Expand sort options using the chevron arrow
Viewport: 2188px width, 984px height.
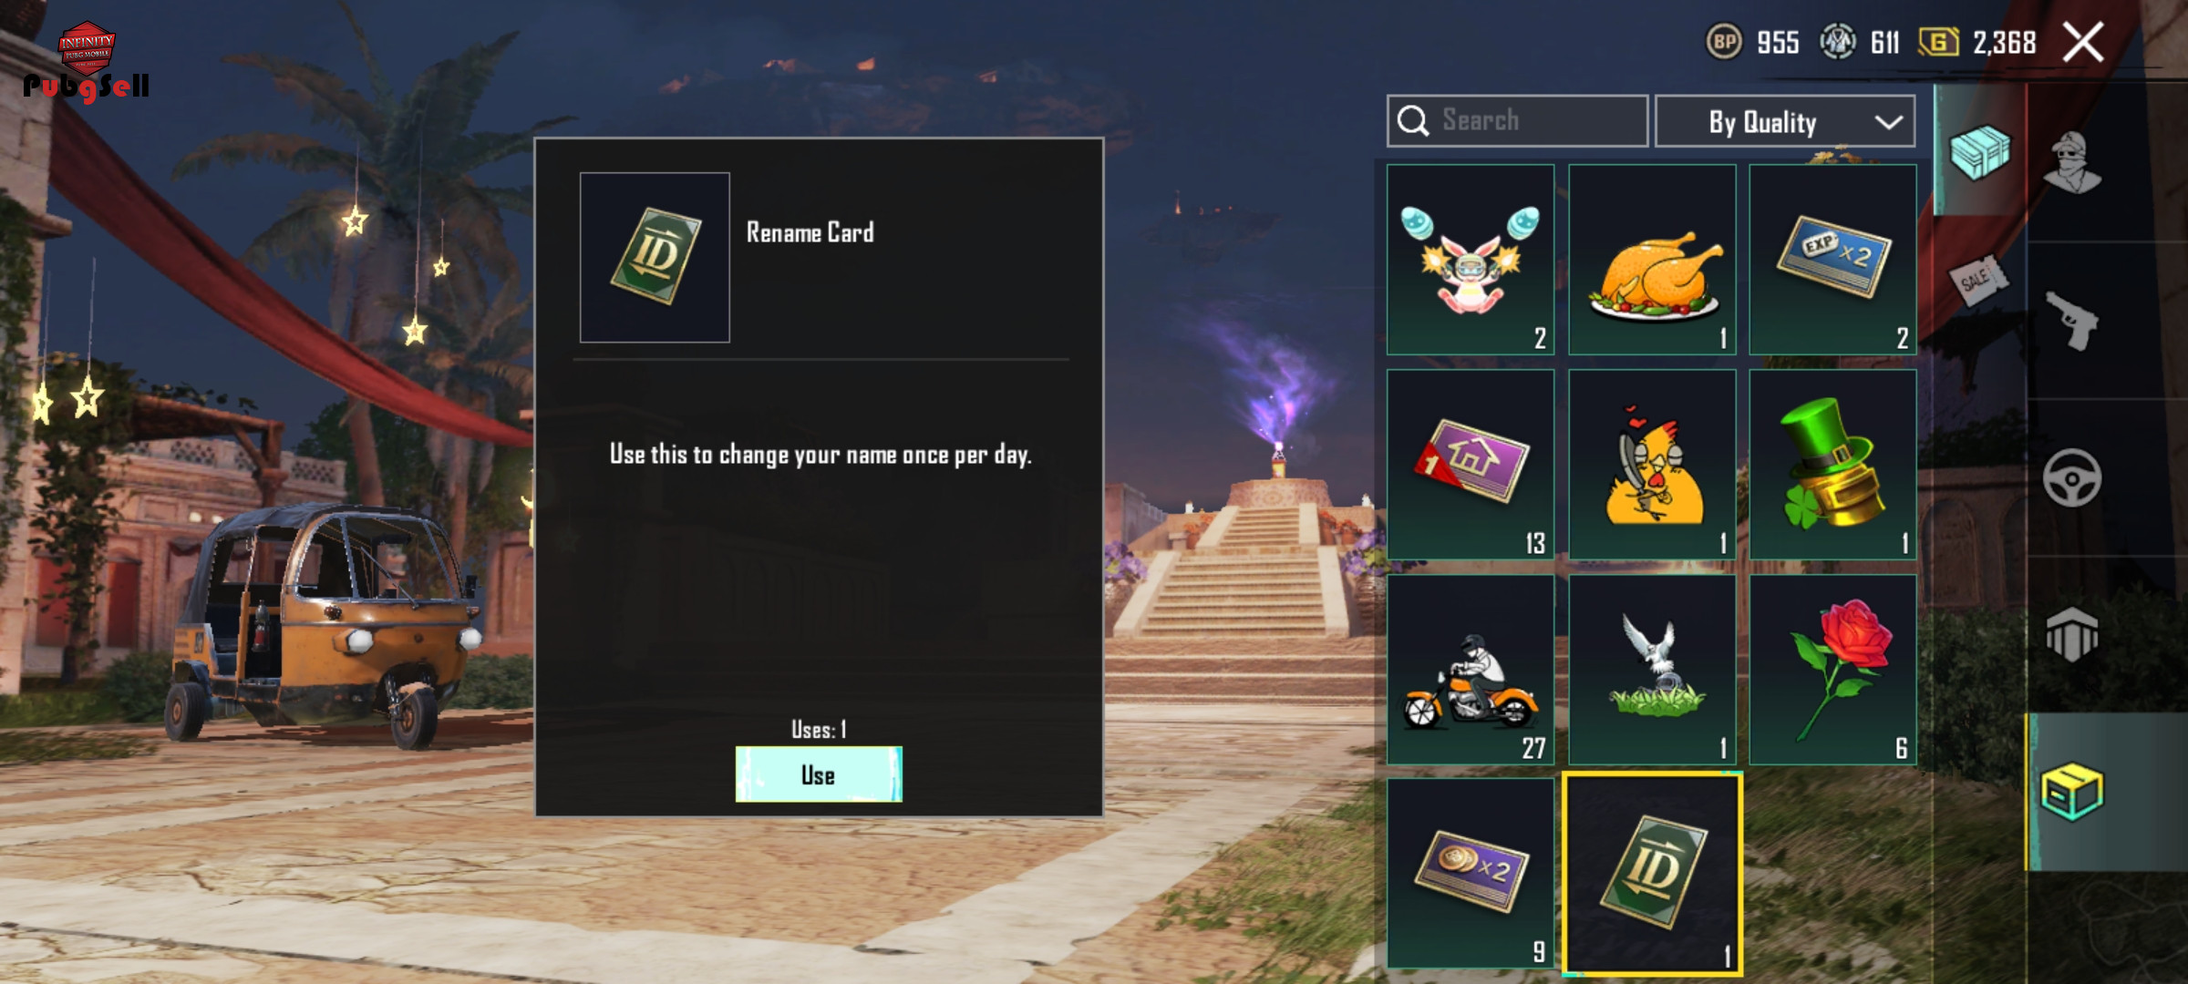click(x=1888, y=122)
